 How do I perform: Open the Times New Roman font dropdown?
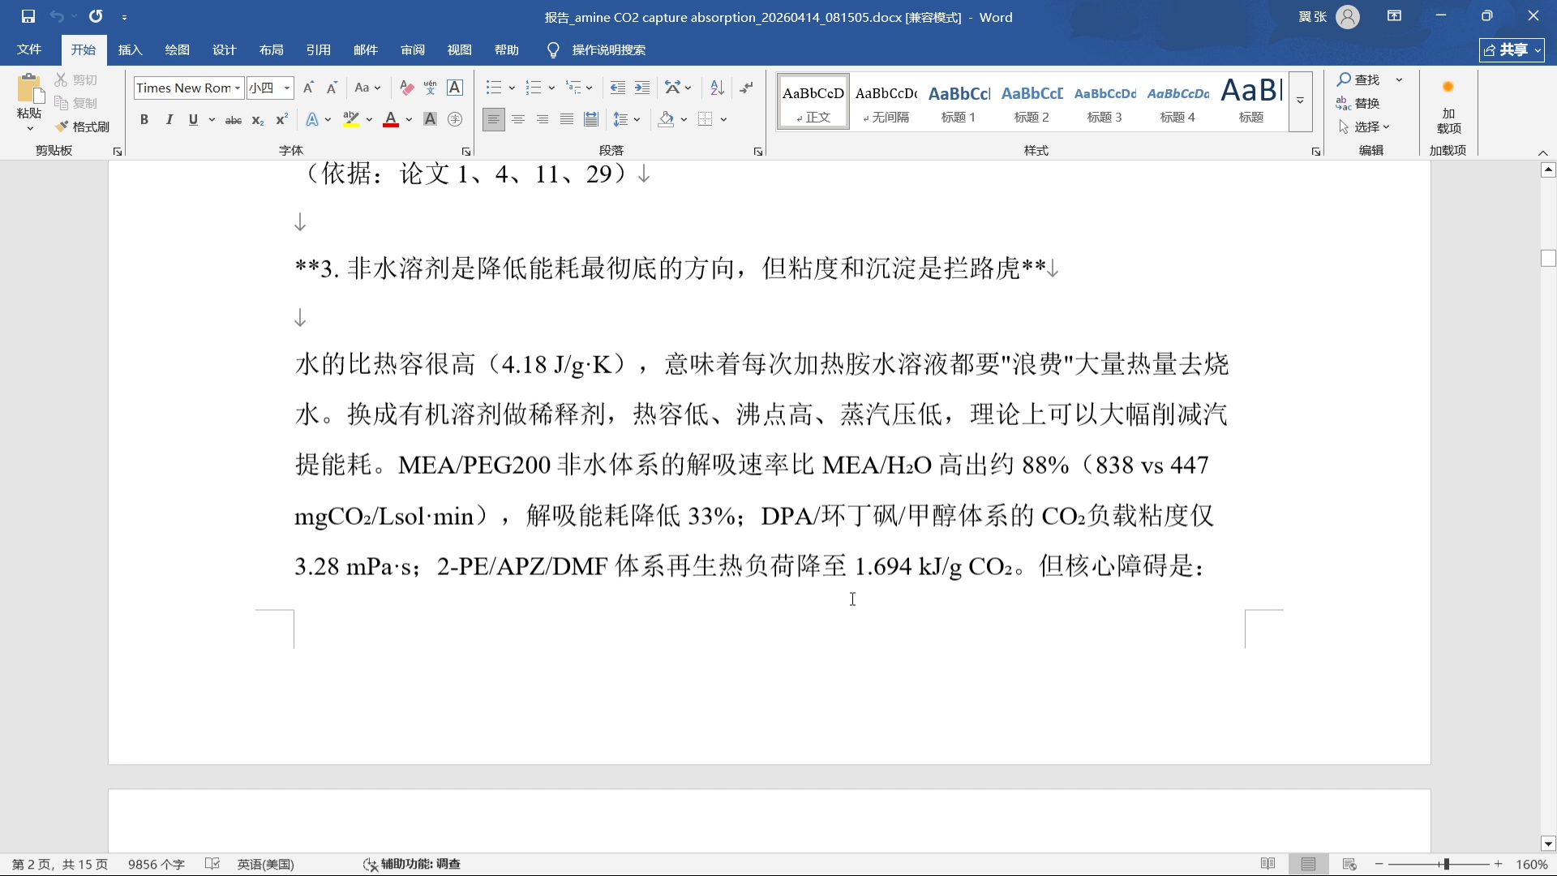tap(238, 88)
